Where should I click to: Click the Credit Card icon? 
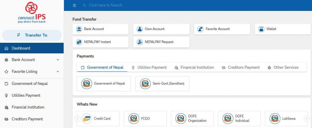coord(87,119)
